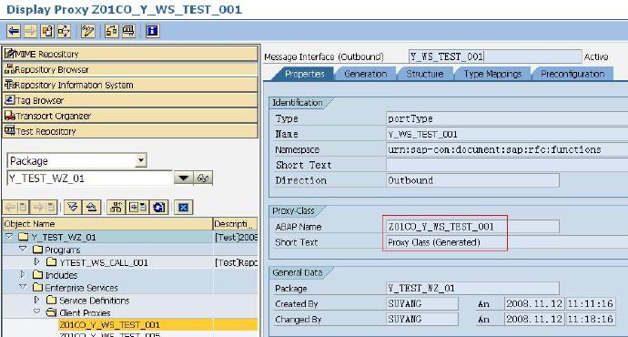Open the Package object type dropdown
Image resolution: width=628 pixels, height=337 pixels.
click(140, 160)
